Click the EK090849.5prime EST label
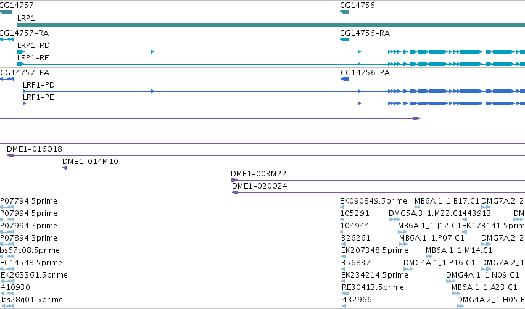Viewport: 525px width, 309px height. 373,201
